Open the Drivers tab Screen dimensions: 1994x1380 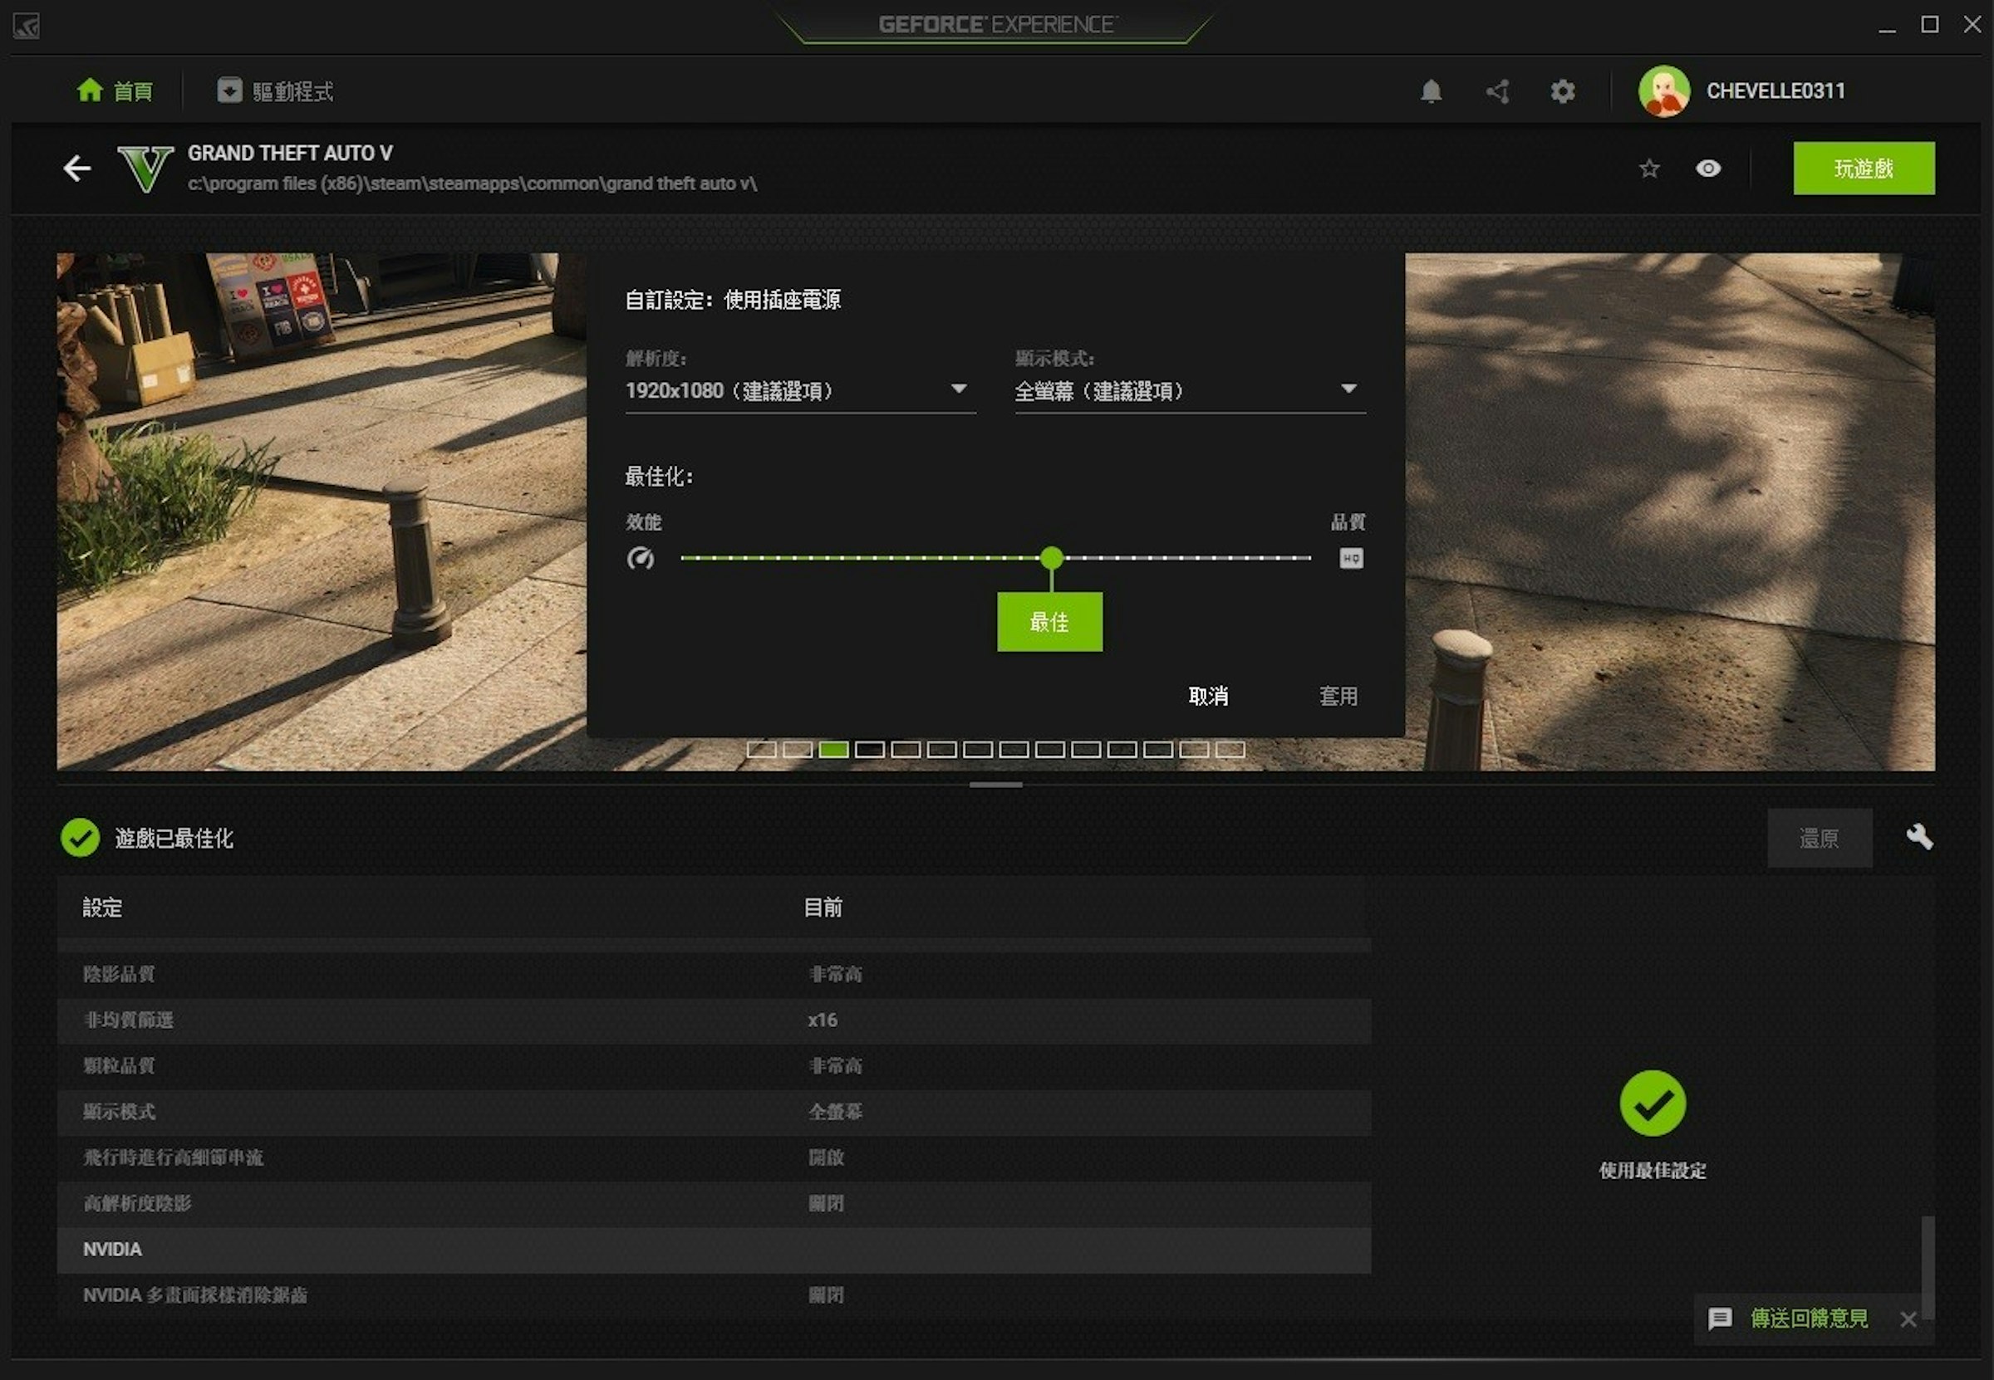[275, 91]
